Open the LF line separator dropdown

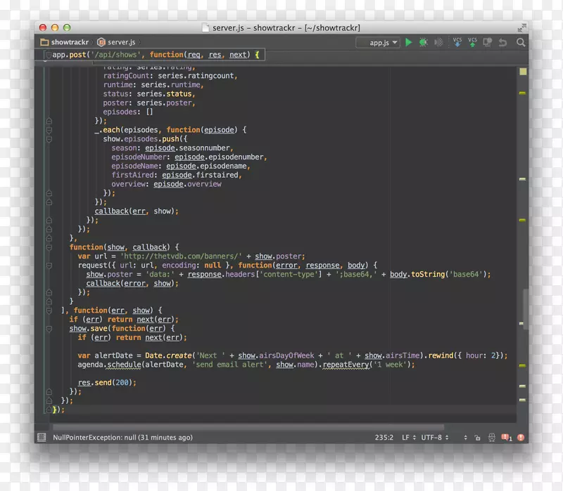tap(406, 437)
